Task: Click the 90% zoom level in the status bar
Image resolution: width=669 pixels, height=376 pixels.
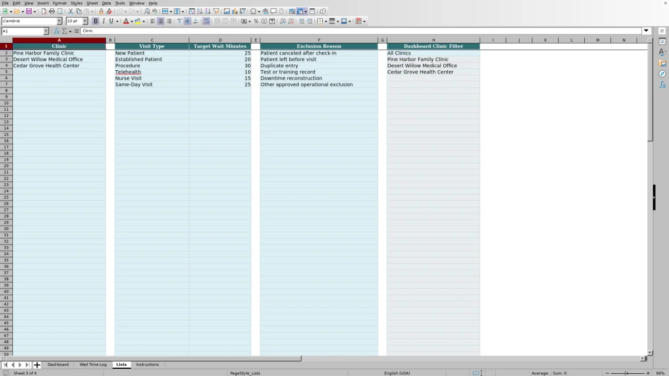Action: point(660,373)
